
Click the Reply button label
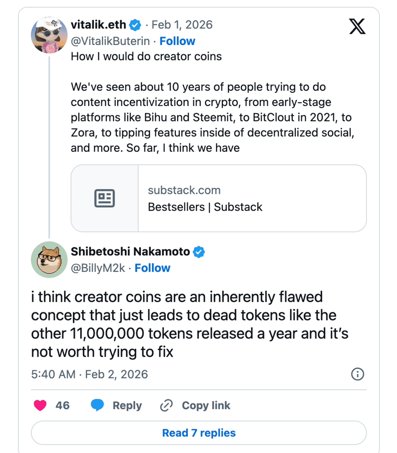click(127, 405)
